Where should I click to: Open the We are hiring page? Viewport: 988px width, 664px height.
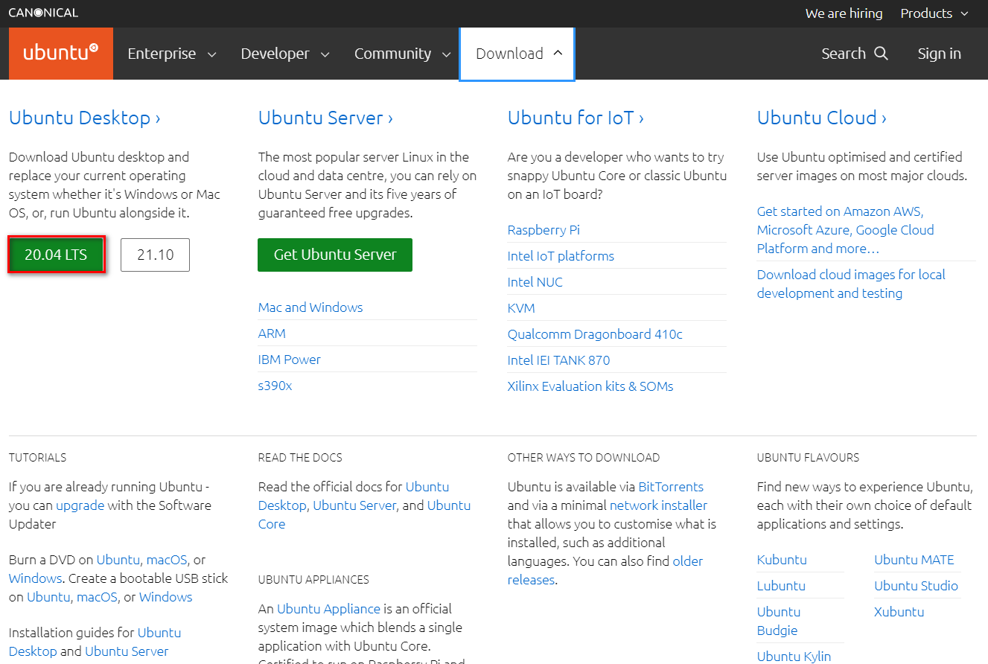[x=844, y=13]
